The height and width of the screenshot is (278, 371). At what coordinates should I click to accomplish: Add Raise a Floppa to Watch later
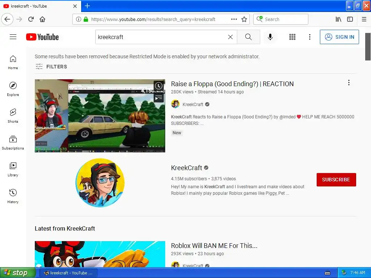coord(159,86)
